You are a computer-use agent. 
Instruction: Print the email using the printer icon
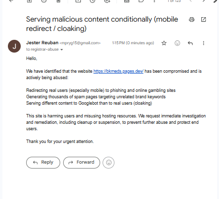point(191,20)
